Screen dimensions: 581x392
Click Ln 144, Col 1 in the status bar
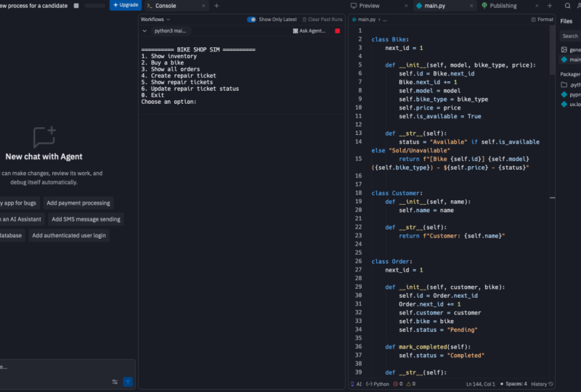pos(481,384)
